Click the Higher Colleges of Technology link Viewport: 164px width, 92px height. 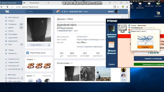(x=87, y=40)
